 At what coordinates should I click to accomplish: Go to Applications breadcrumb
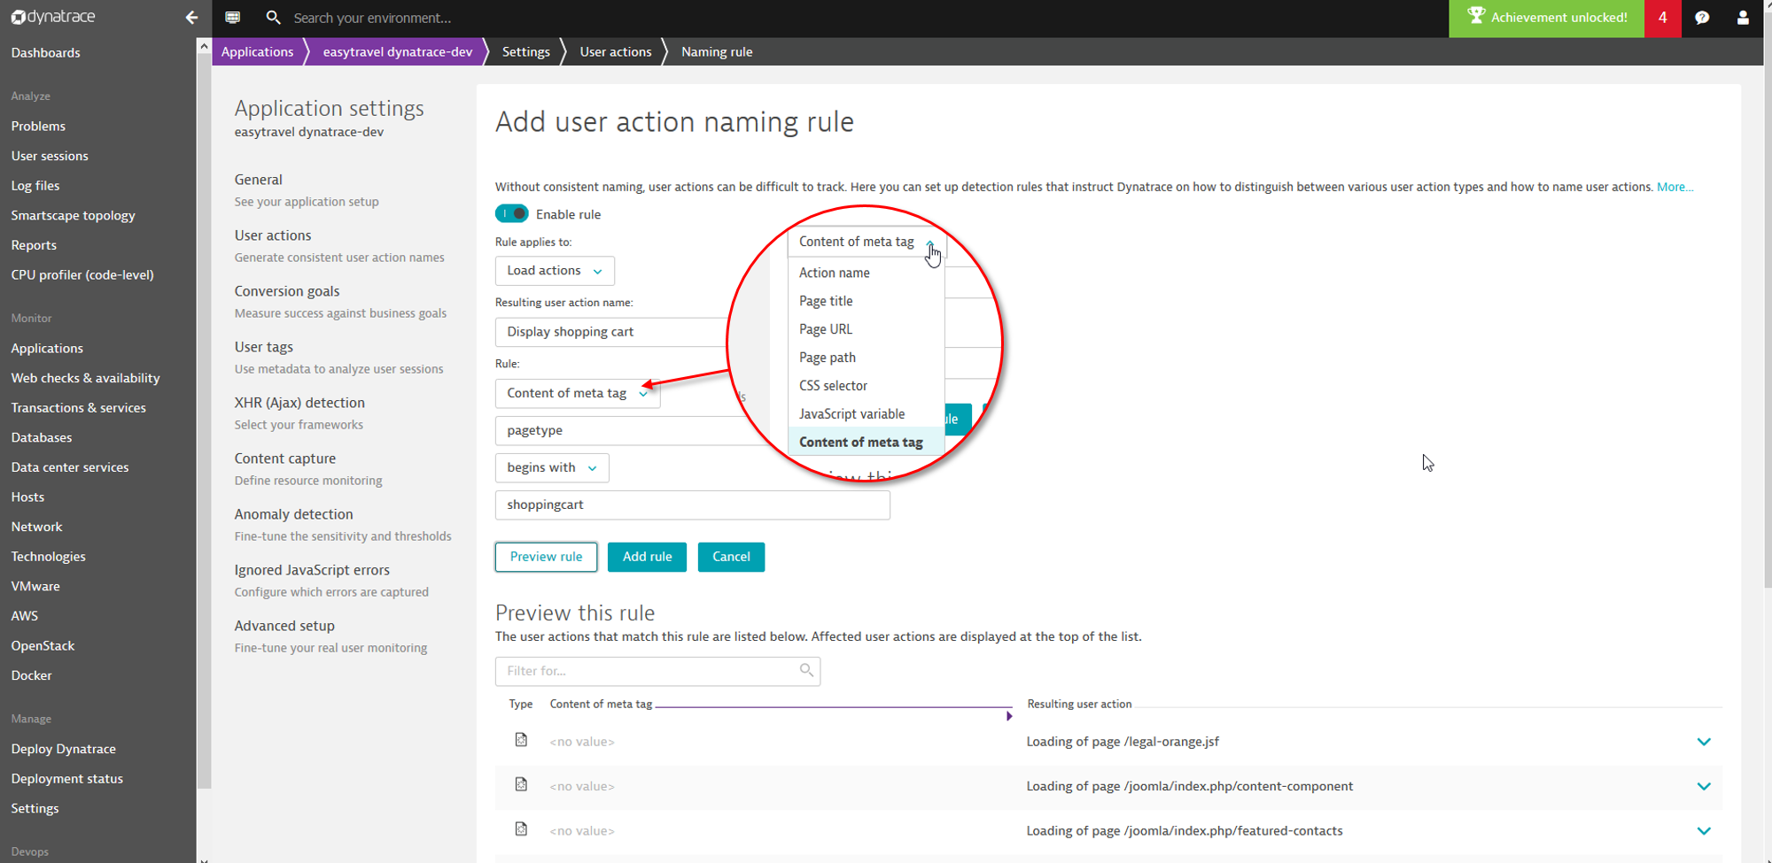(257, 51)
